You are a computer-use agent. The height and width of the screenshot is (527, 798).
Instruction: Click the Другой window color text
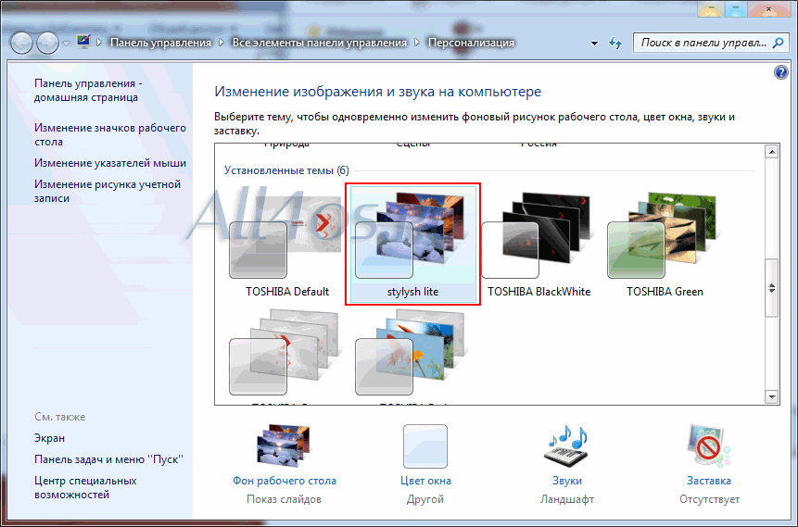(x=425, y=499)
